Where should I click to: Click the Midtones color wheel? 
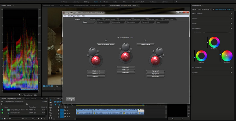click(x=214, y=42)
